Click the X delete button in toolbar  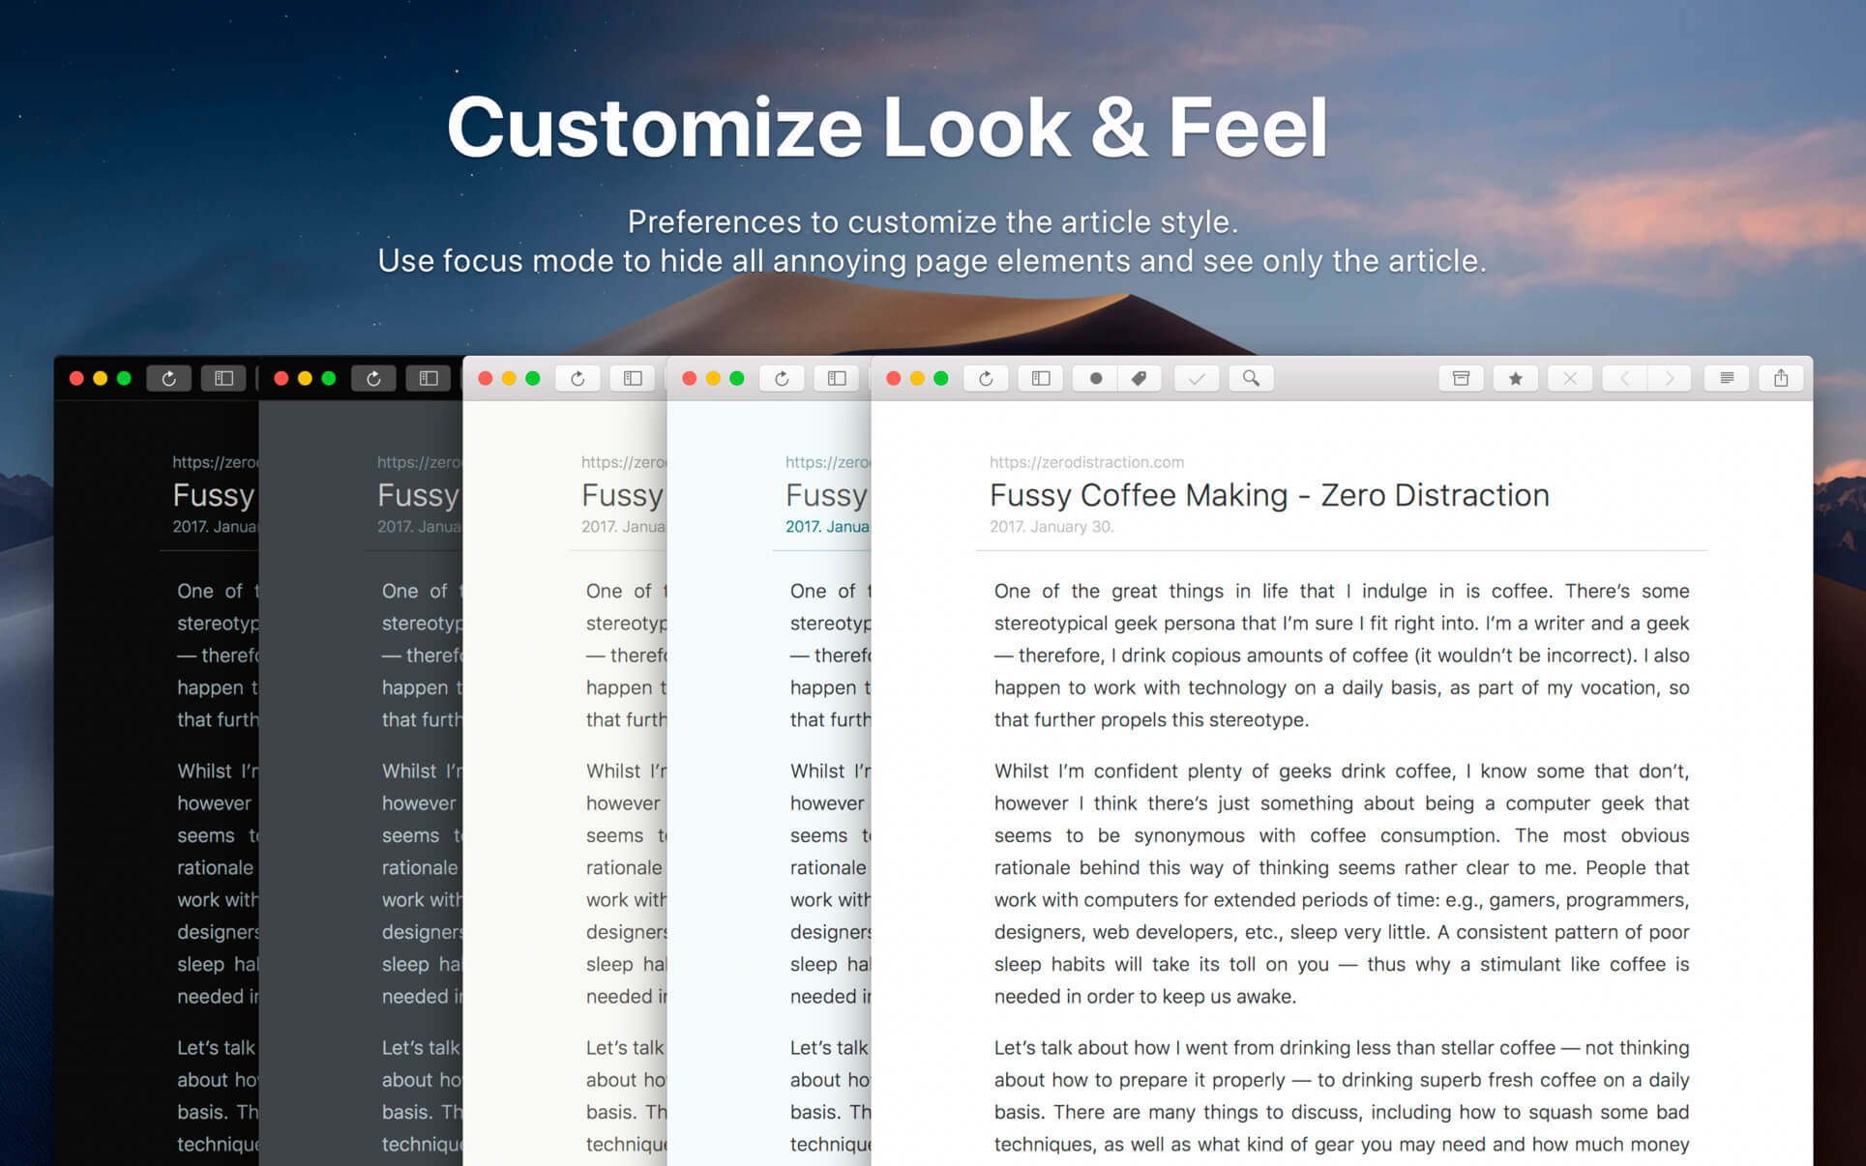(1570, 378)
